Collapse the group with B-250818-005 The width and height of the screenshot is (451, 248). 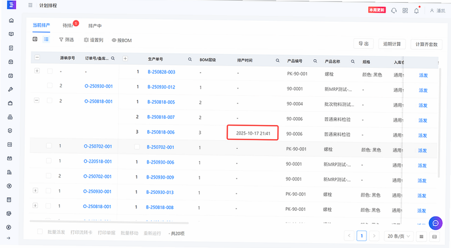coord(37,100)
